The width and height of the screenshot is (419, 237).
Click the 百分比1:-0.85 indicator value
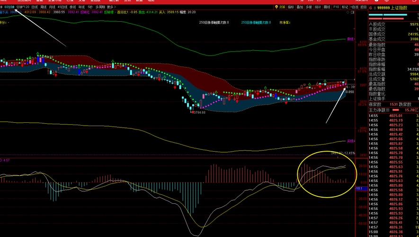tap(127, 12)
